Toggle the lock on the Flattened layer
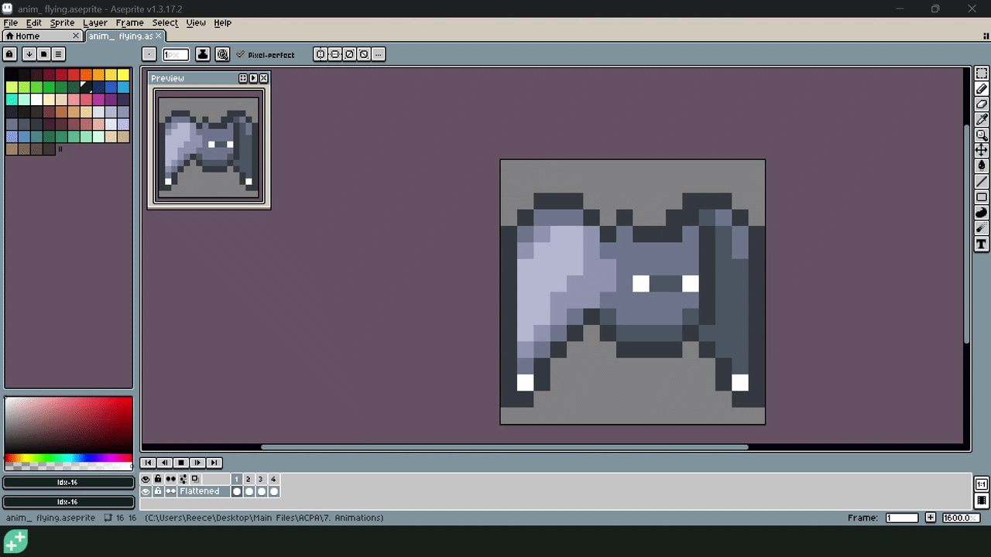 pos(158,492)
